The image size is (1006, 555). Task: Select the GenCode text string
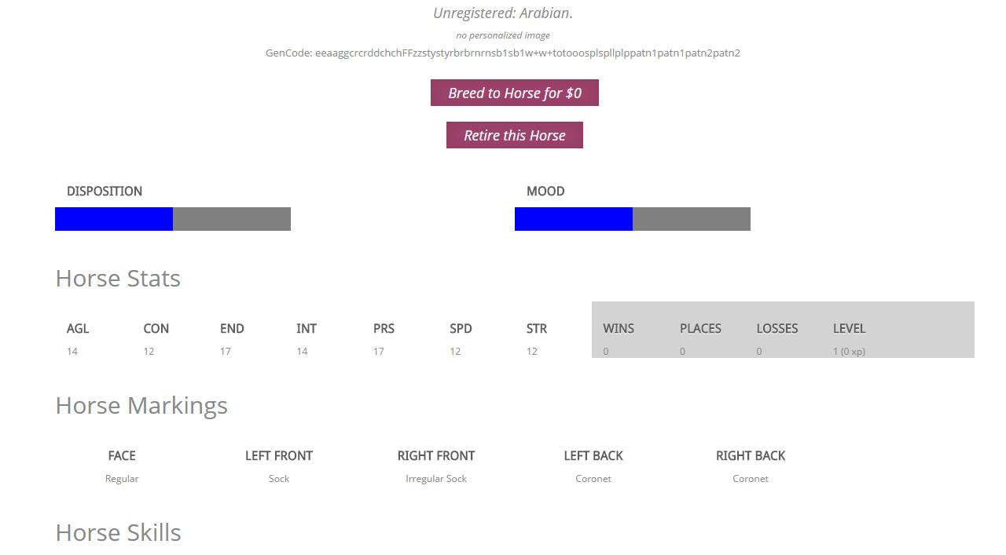coord(503,53)
